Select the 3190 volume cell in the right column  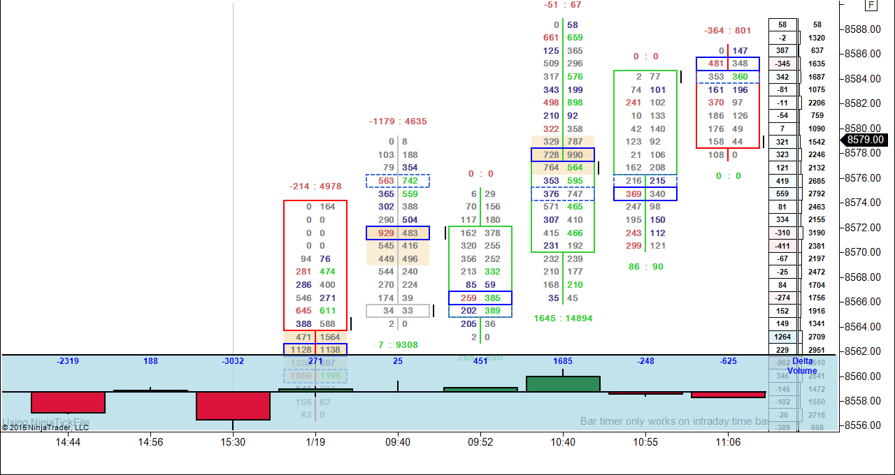point(817,233)
